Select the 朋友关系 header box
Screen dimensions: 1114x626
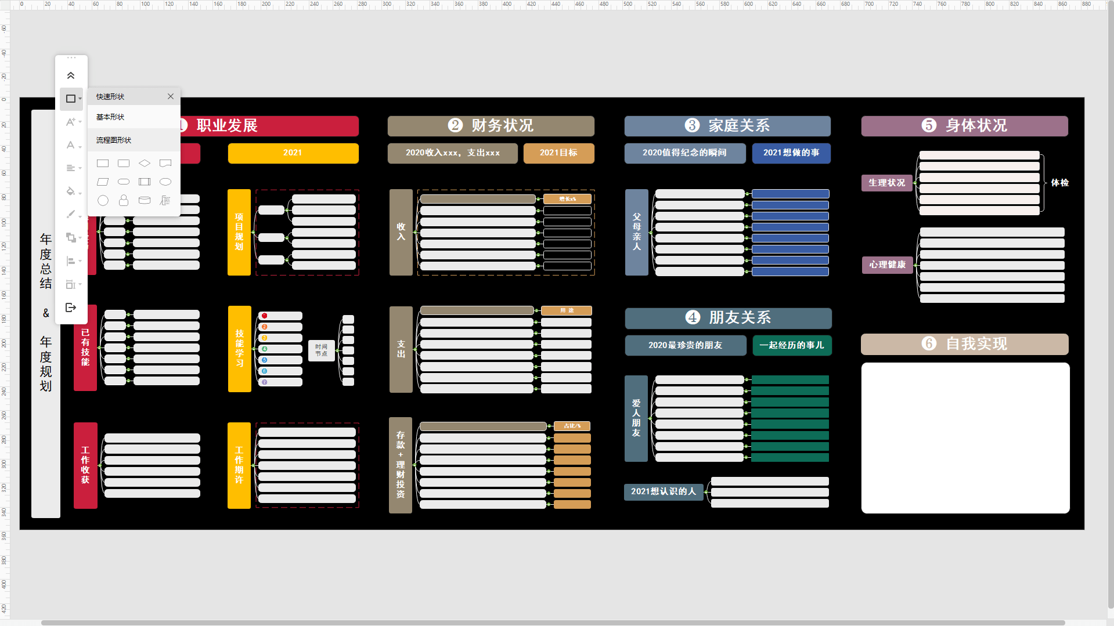[x=729, y=318]
